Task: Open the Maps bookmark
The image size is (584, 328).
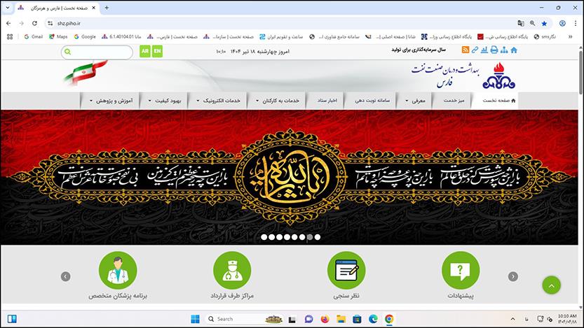Action: [58, 36]
